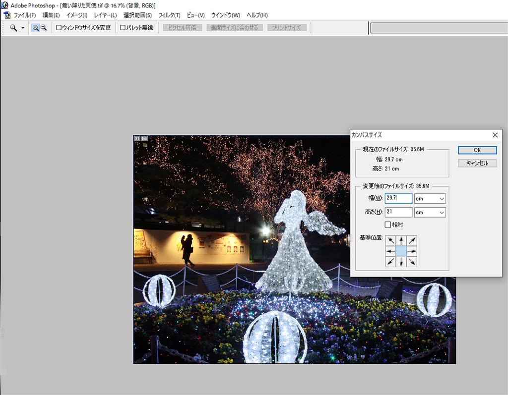Open the ウィンドウ(W) menu
This screenshot has height=395, width=508.
226,15
